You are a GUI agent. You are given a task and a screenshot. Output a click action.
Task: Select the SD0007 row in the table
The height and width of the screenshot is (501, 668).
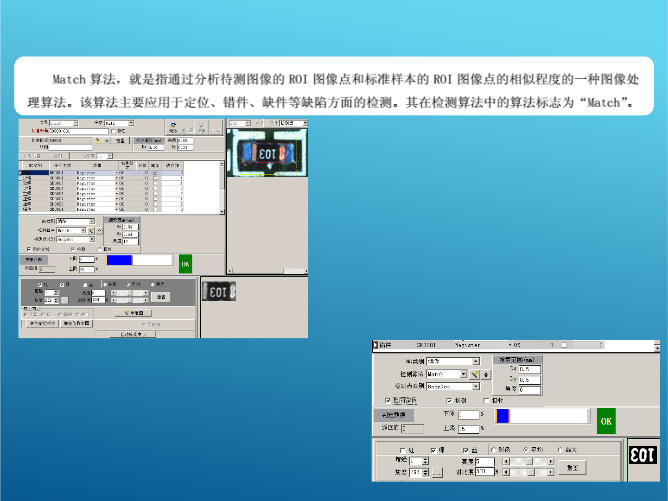coord(102,199)
